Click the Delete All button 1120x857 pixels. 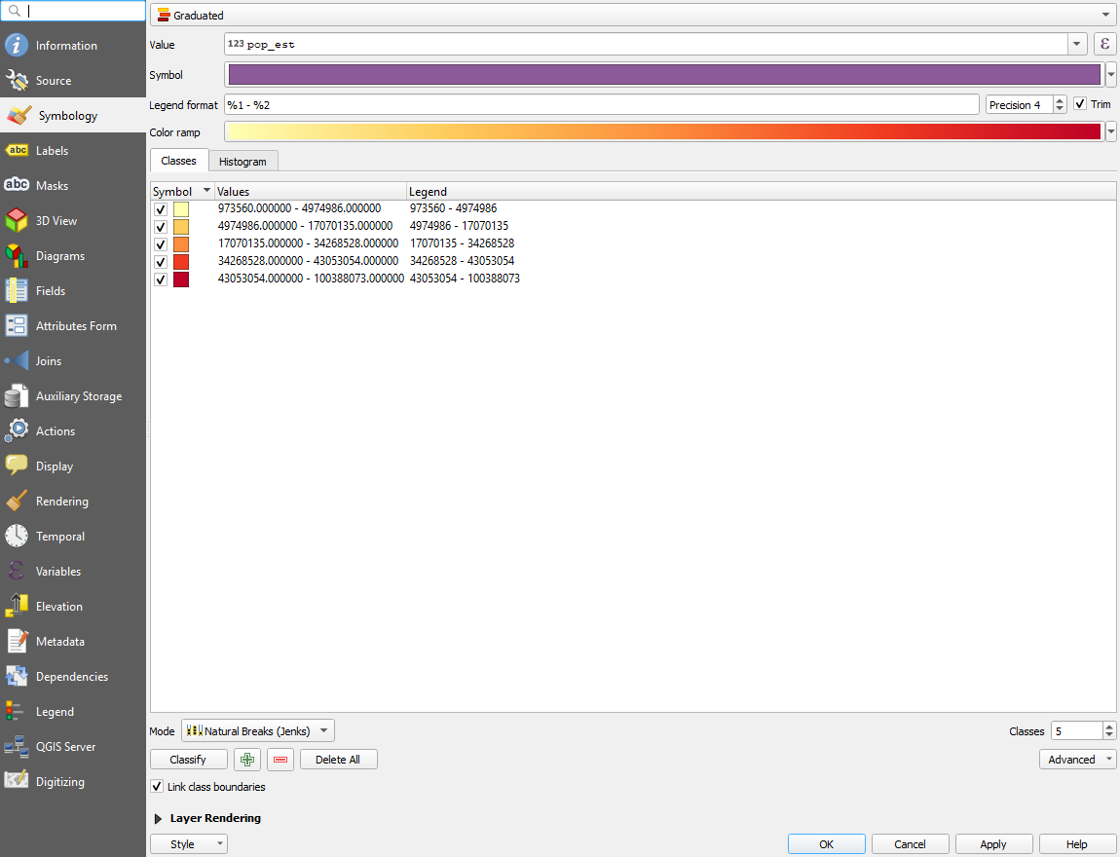(339, 760)
